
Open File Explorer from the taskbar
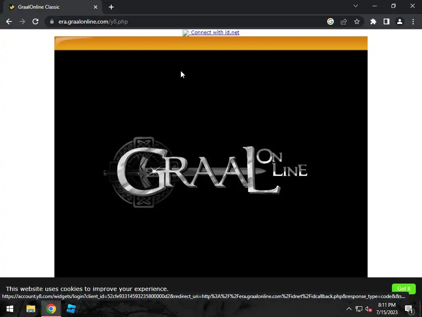click(30, 309)
